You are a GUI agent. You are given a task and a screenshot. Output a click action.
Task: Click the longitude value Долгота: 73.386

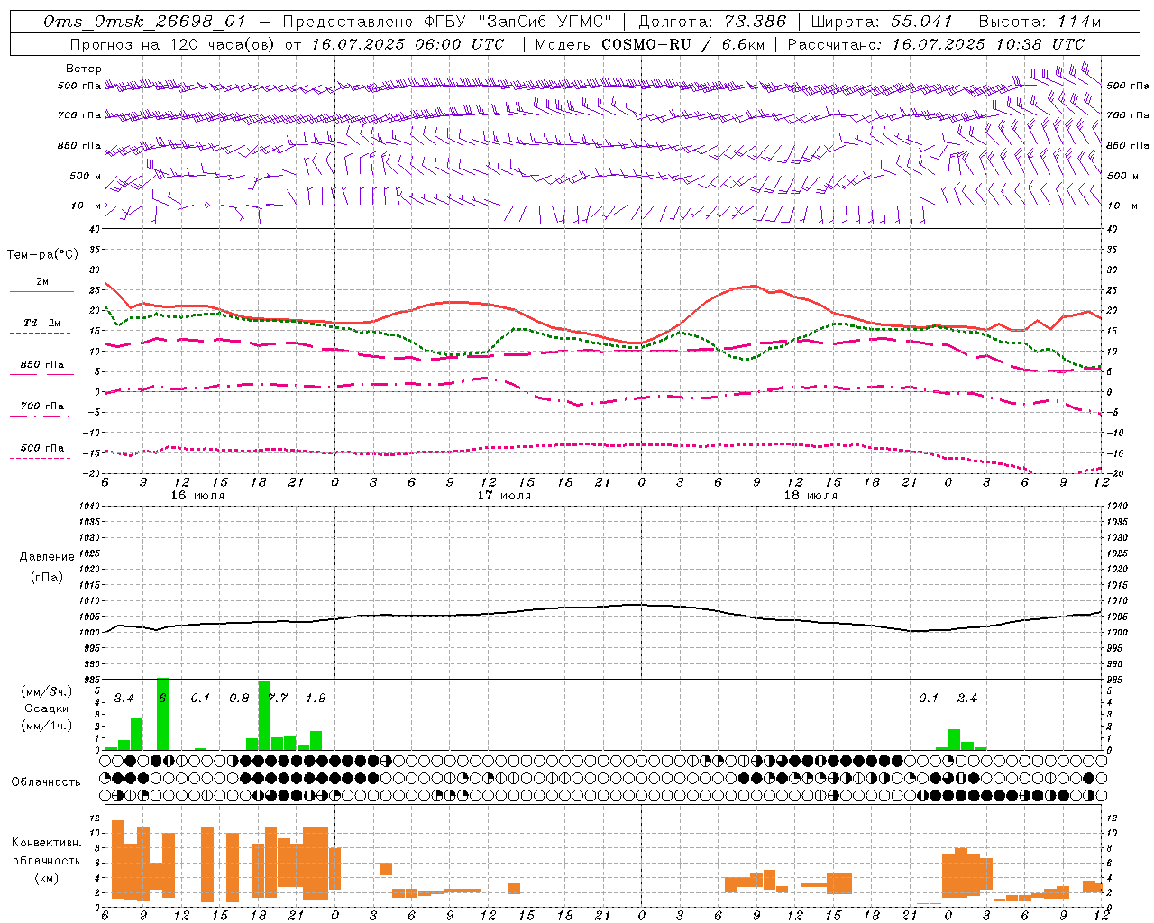pos(712,23)
